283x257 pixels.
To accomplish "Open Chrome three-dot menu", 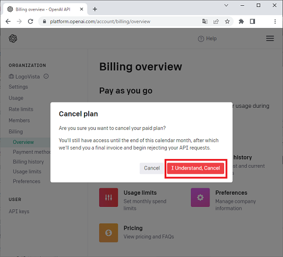I will click(x=275, y=22).
